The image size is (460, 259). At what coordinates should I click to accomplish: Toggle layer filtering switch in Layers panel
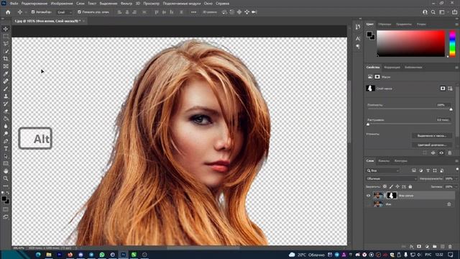pos(457,170)
